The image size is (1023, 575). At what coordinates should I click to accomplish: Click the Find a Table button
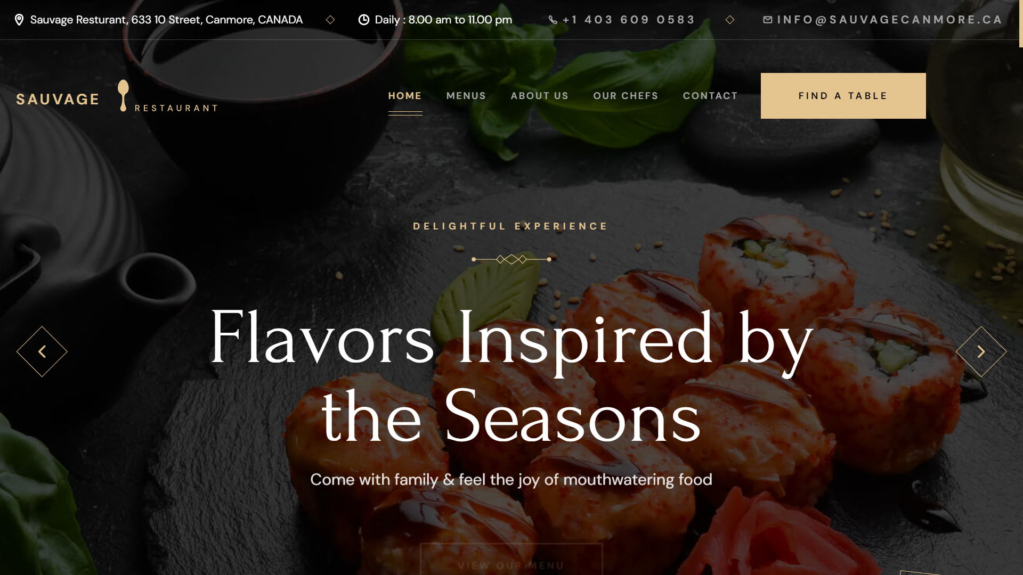point(843,96)
